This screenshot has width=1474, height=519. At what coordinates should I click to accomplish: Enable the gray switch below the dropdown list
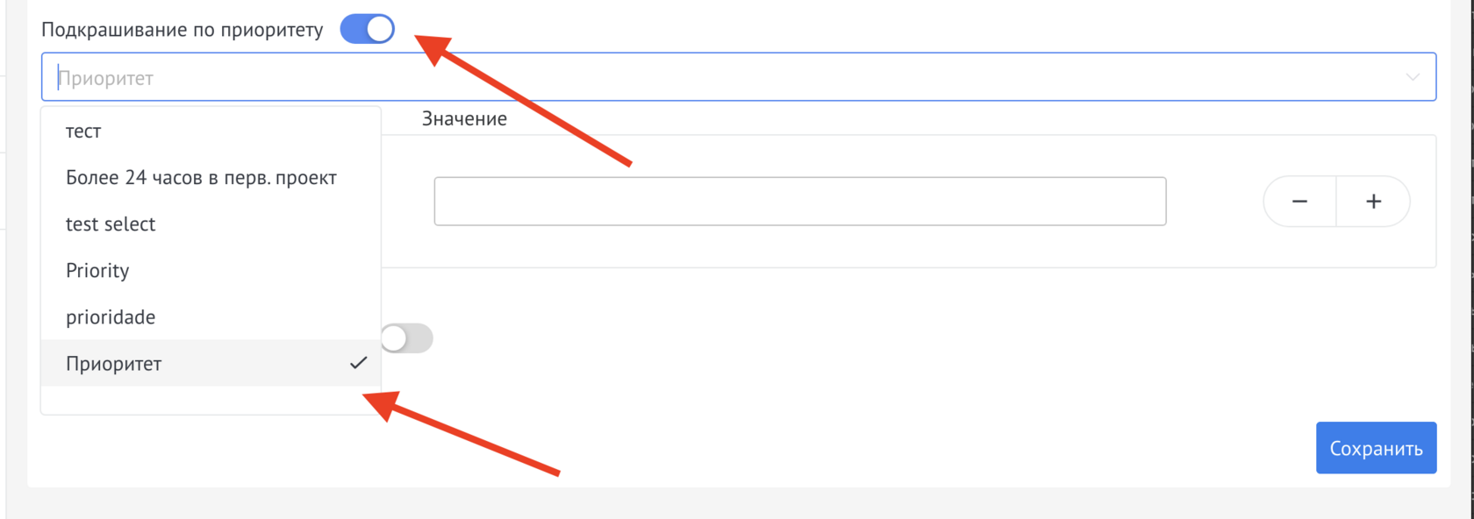[x=407, y=338]
